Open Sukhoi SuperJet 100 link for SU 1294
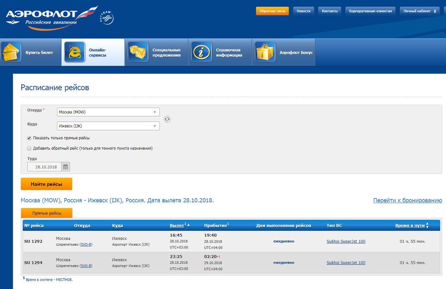This screenshot has width=446, height=289. tap(346, 263)
